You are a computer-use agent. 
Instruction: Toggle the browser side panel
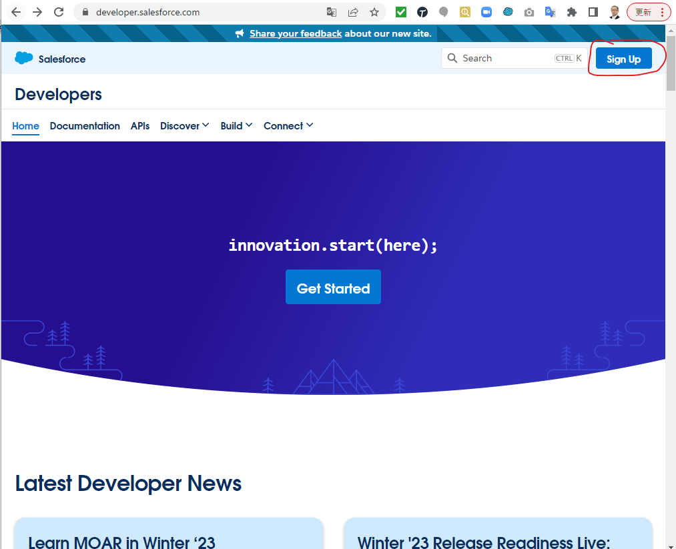[593, 12]
